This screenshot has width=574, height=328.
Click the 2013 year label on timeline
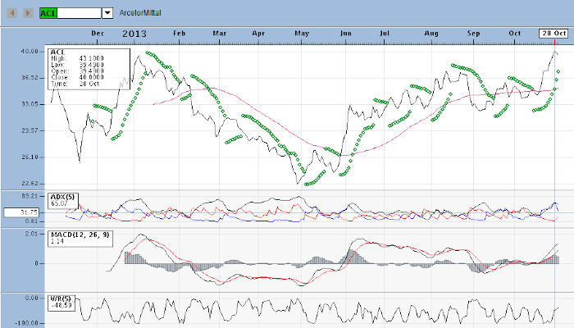point(137,33)
